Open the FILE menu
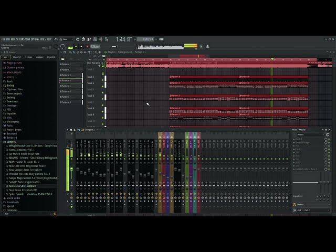 click(x=4, y=39)
